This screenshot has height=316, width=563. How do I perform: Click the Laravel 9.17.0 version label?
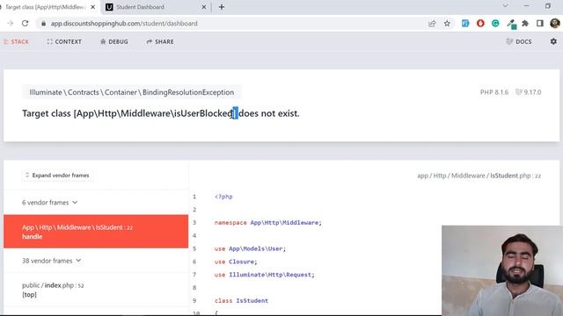[528, 92]
